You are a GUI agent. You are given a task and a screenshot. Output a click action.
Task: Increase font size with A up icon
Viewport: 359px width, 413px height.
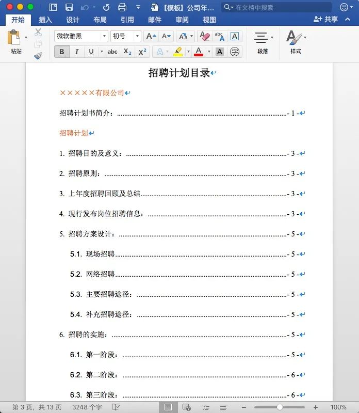151,36
